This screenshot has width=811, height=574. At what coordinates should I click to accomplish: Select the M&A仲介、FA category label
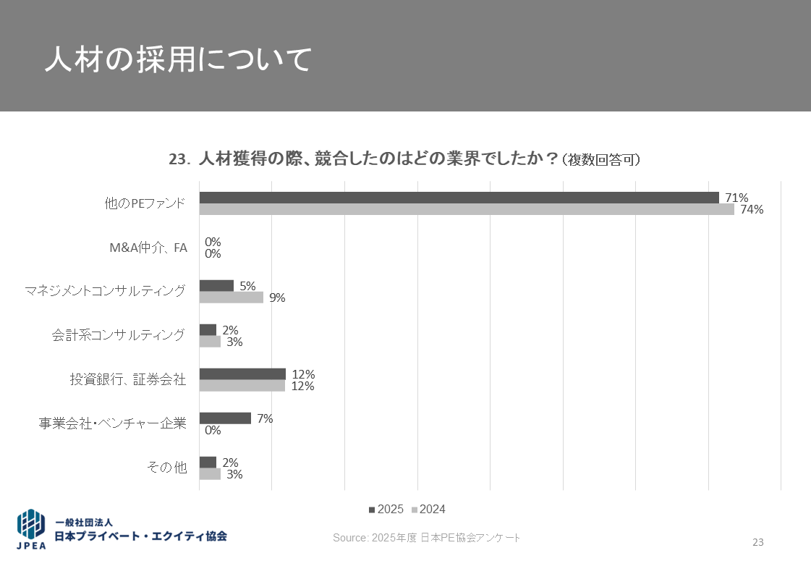[x=148, y=248]
